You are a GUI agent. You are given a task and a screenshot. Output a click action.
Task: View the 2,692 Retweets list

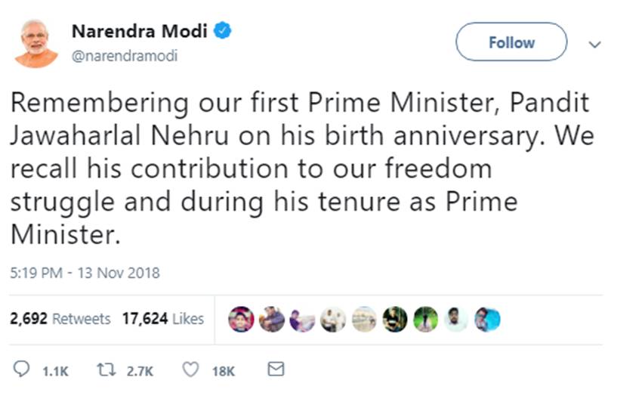click(x=60, y=319)
